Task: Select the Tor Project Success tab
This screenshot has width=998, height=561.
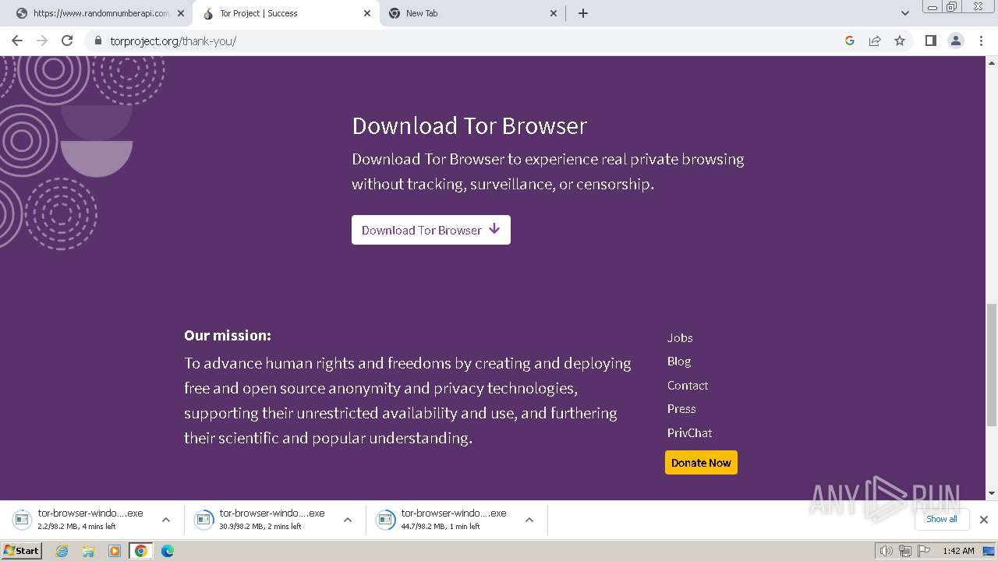Action: (285, 13)
